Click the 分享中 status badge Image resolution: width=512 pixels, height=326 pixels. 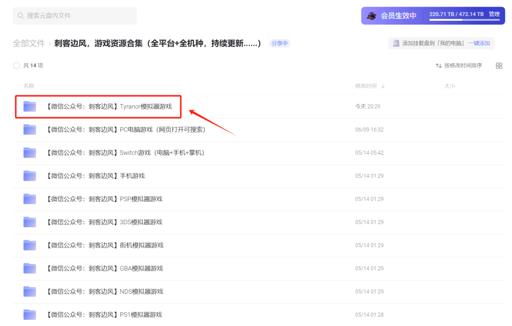pyautogui.click(x=280, y=44)
